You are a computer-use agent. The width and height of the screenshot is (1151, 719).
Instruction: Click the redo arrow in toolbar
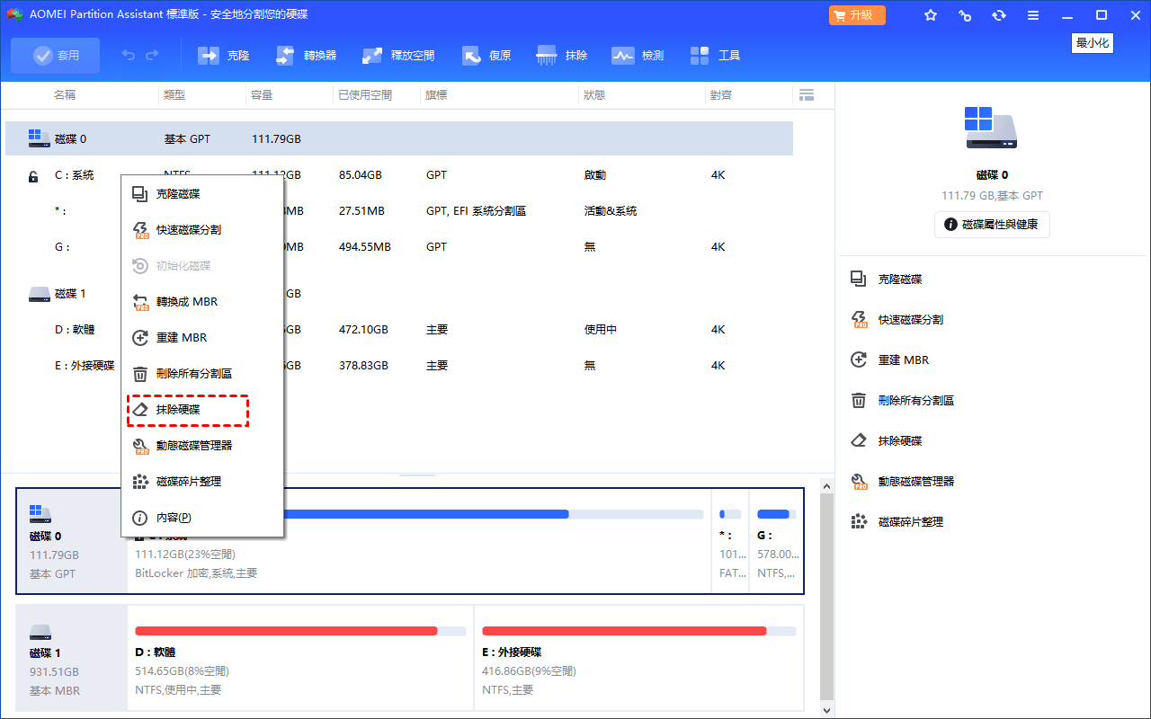(152, 56)
